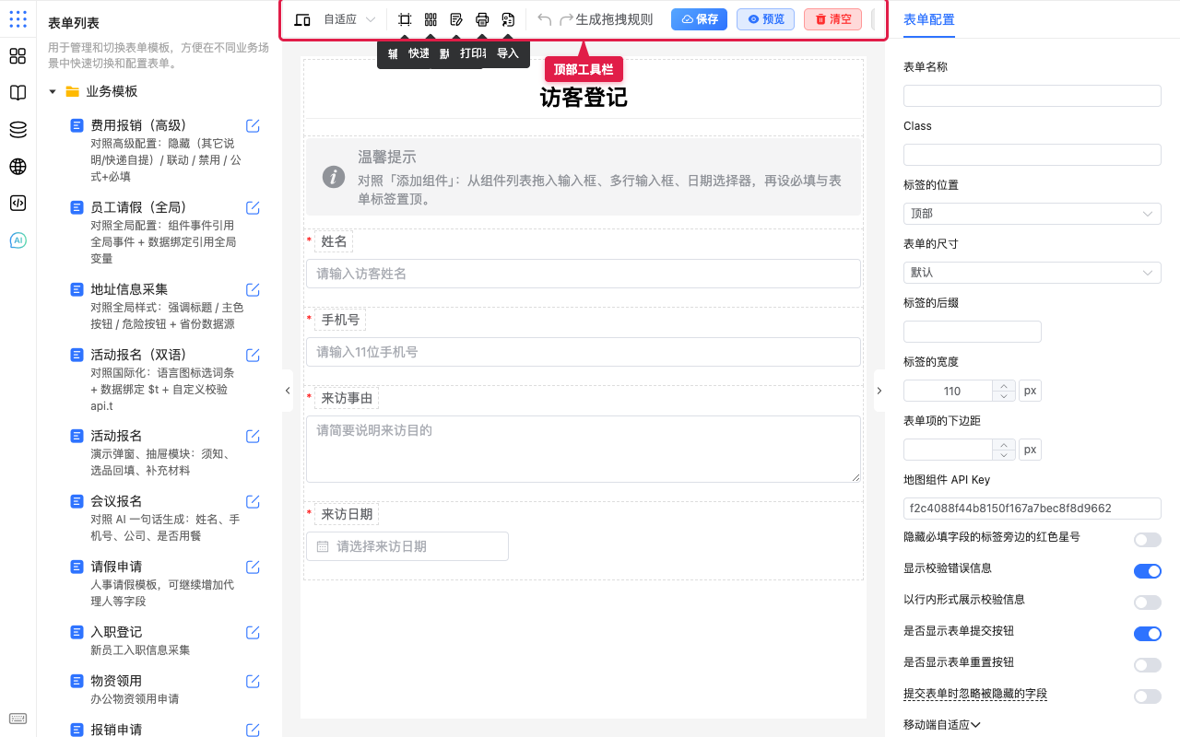Click the 请输入访客姓名 input

(583, 274)
